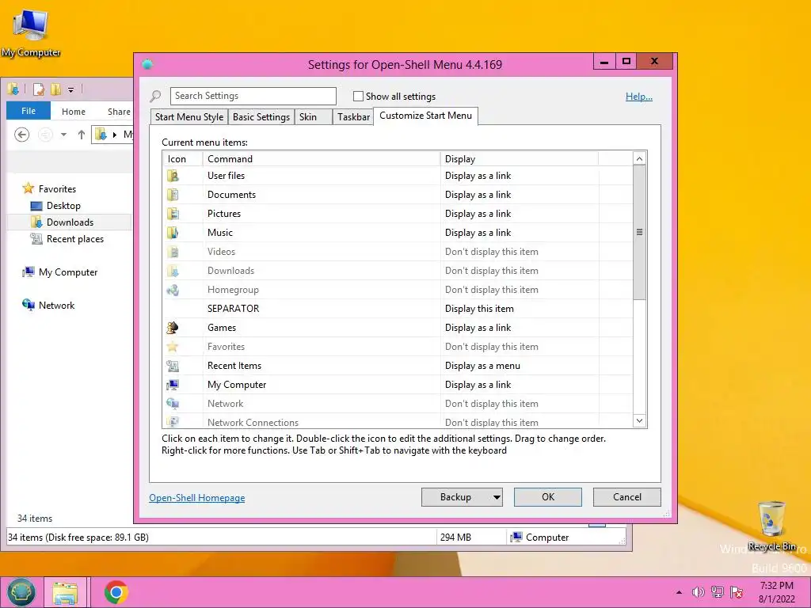Click the network tray icon
Screen dimensions: 811x608
pyautogui.click(x=718, y=592)
